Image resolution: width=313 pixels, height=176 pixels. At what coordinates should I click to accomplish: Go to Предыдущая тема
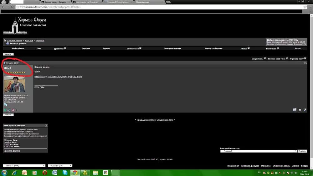tap(146, 120)
